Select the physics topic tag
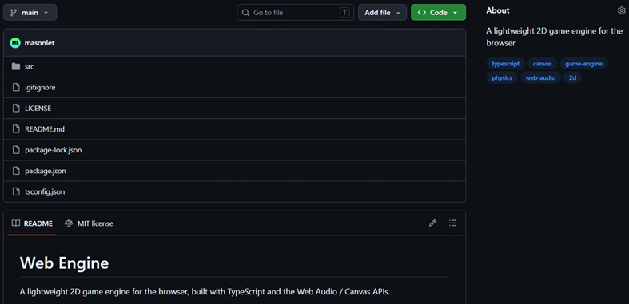Image resolution: width=629 pixels, height=304 pixels. click(502, 77)
